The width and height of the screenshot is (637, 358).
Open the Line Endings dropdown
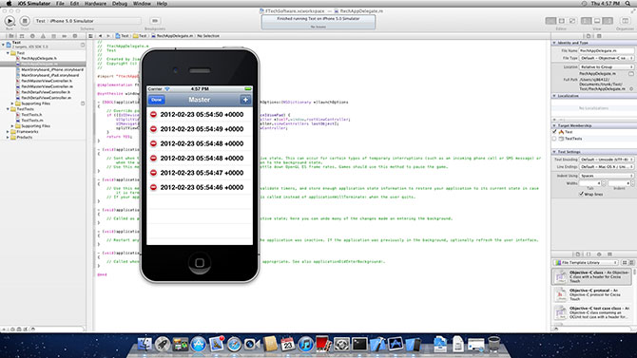point(607,167)
